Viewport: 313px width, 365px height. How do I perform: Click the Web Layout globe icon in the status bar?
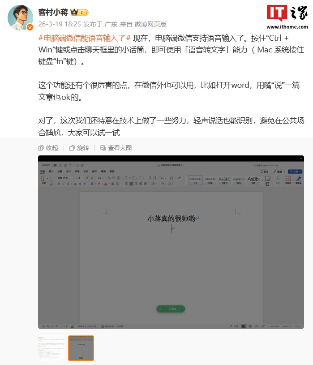coord(250,326)
